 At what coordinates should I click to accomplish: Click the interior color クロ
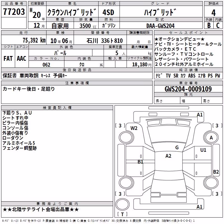pos(82,65)
